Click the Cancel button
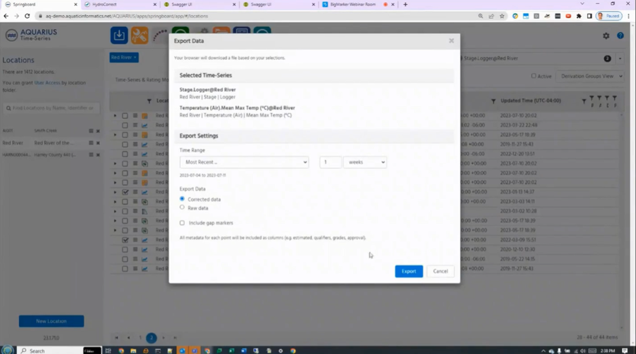Viewport: 636px width, 354px height. pyautogui.click(x=440, y=271)
